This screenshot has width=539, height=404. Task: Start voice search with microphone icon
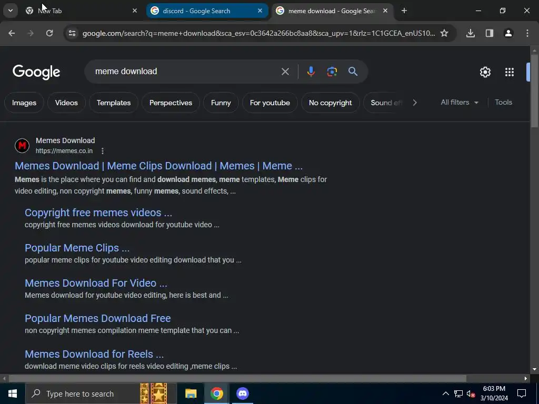pyautogui.click(x=311, y=72)
